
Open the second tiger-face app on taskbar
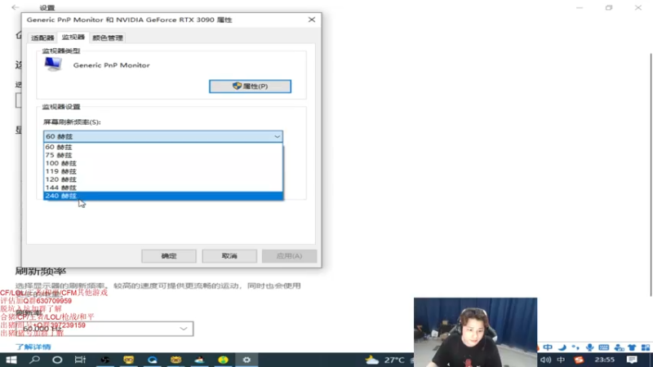pyautogui.click(x=175, y=360)
